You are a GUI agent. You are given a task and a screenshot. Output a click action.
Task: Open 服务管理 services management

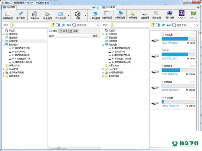click(157, 15)
